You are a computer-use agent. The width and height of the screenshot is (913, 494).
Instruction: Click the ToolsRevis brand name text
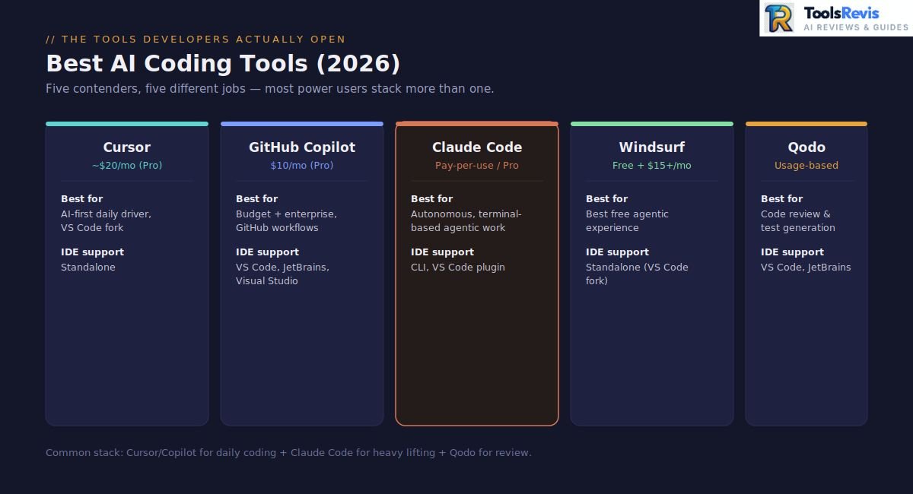pyautogui.click(x=841, y=13)
